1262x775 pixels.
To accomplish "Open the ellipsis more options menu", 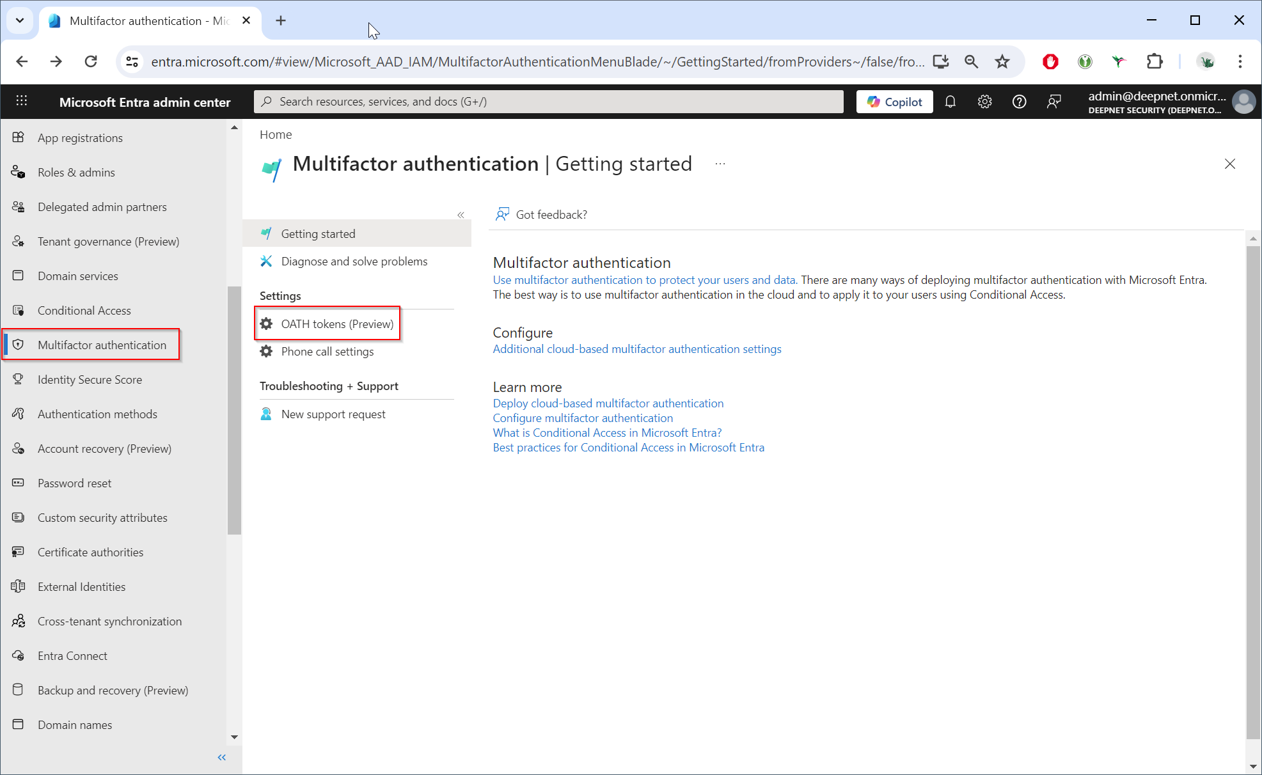I will [x=720, y=164].
